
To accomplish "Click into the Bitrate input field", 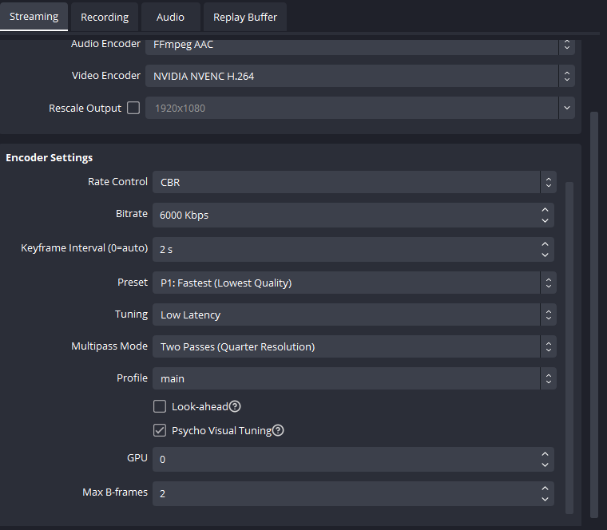I will pyautogui.click(x=343, y=215).
